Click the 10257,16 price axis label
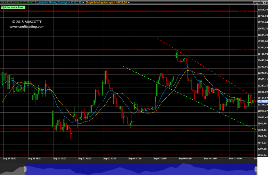Viewport: 268px width, 175px height. [x=263, y=86]
